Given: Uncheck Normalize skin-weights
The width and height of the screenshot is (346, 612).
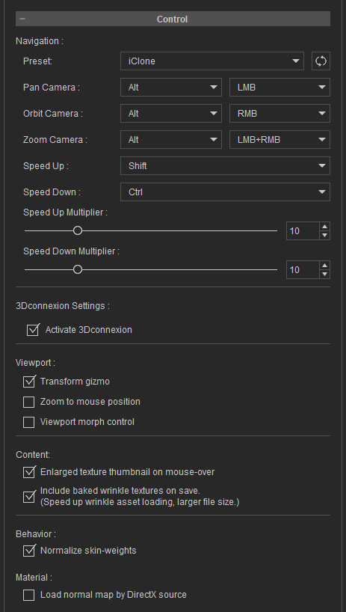Looking at the screenshot, I should tap(29, 551).
